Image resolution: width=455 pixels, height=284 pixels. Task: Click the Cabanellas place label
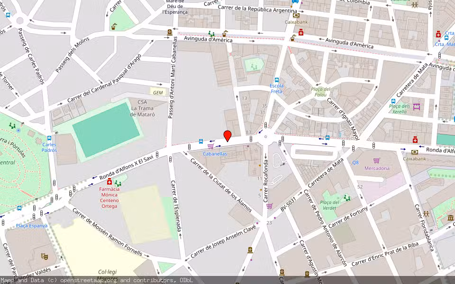click(215, 154)
